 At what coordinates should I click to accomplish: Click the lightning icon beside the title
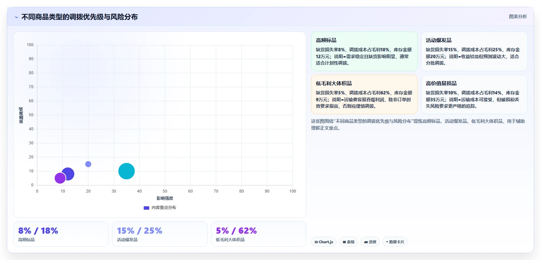coord(16,17)
